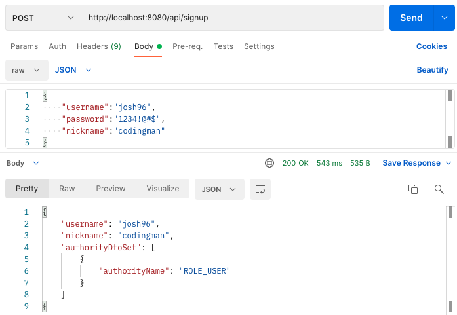Toggle the response line wrap icon
The width and height of the screenshot is (457, 315).
260,189
